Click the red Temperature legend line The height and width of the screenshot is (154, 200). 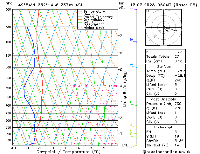coord(80,11)
